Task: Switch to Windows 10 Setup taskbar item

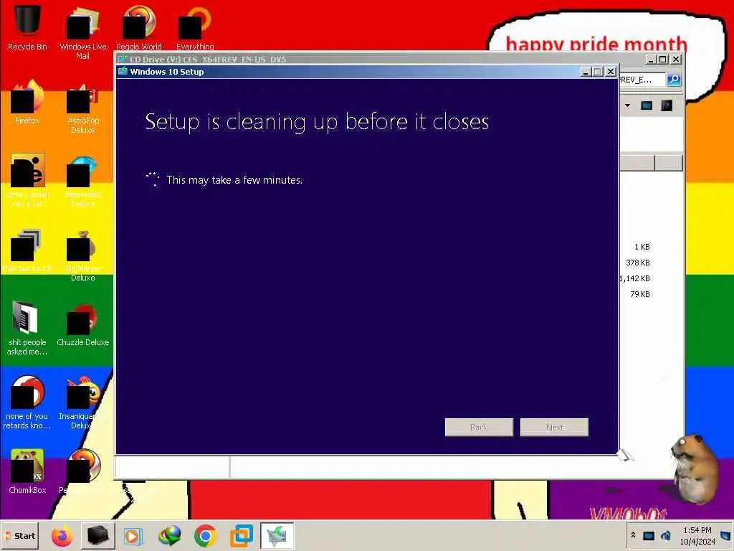Action: pos(277,536)
